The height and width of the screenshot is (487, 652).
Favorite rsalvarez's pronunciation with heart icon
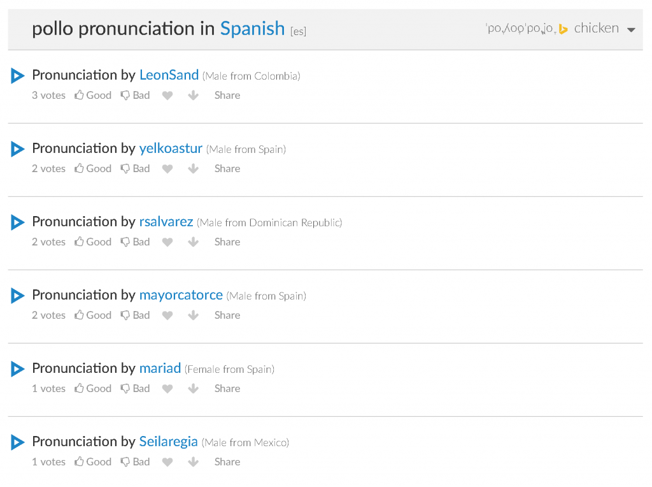point(167,242)
